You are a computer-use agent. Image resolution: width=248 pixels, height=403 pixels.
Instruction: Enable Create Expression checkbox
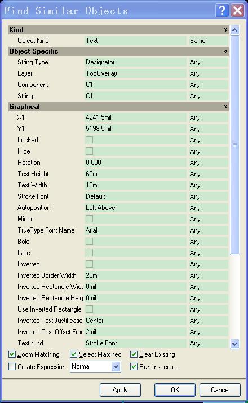pos(12,367)
